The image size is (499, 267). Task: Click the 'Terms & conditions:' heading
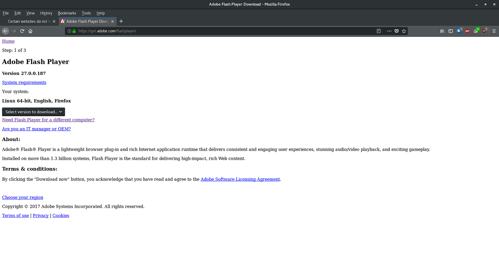(30, 169)
